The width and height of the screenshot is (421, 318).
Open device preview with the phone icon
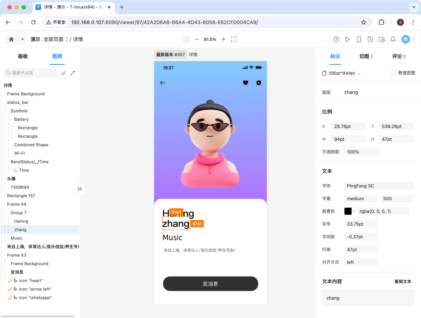[359, 39]
